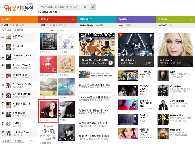Viewport: 195px width, 146px height.
Task: Open the Today Playlist tab
Action: 87,26
